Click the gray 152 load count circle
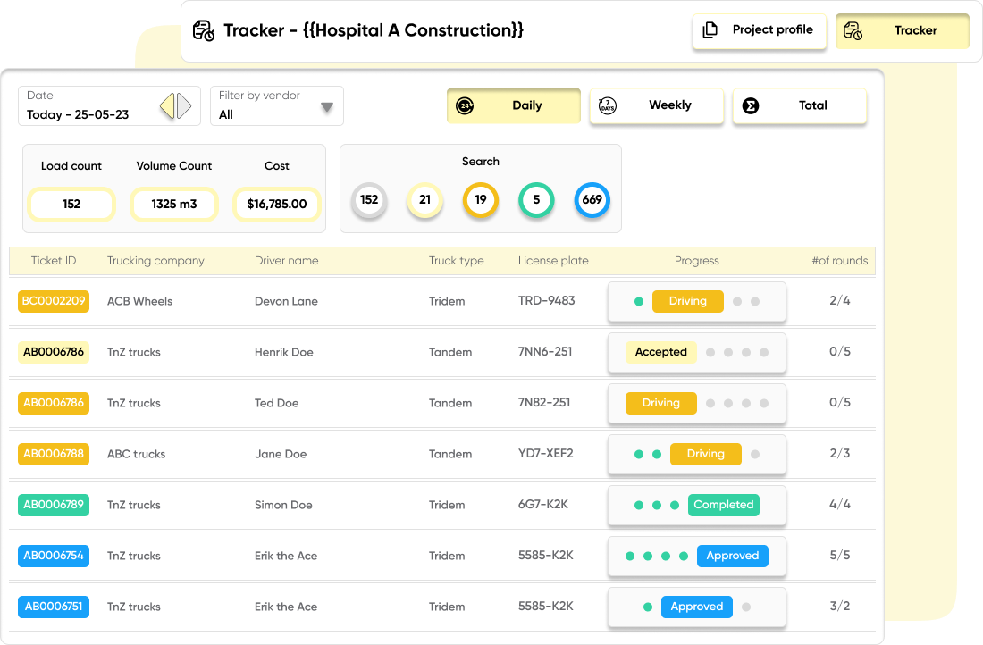The image size is (983, 645). coord(369,200)
